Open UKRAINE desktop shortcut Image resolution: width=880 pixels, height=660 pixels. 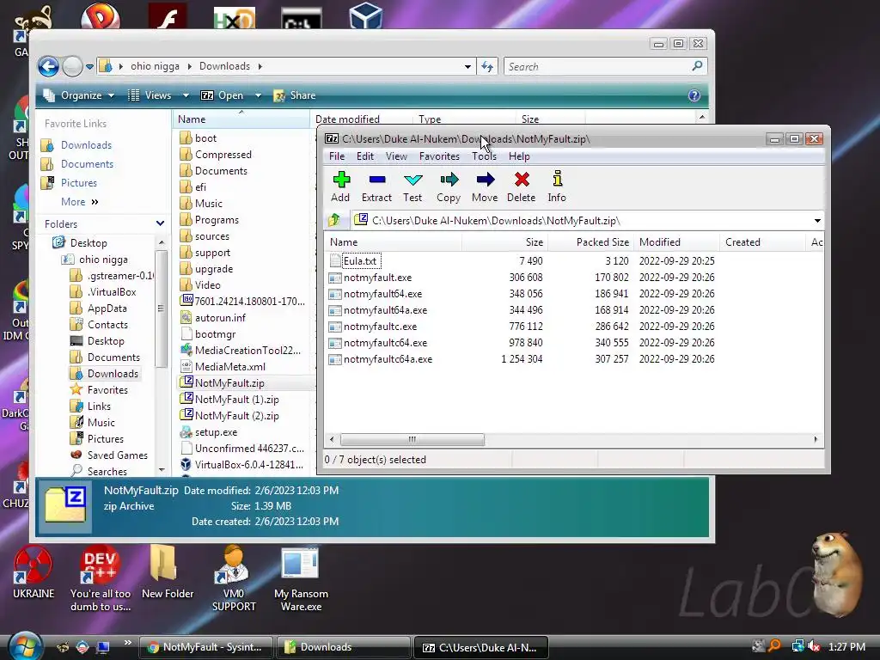[x=34, y=572]
